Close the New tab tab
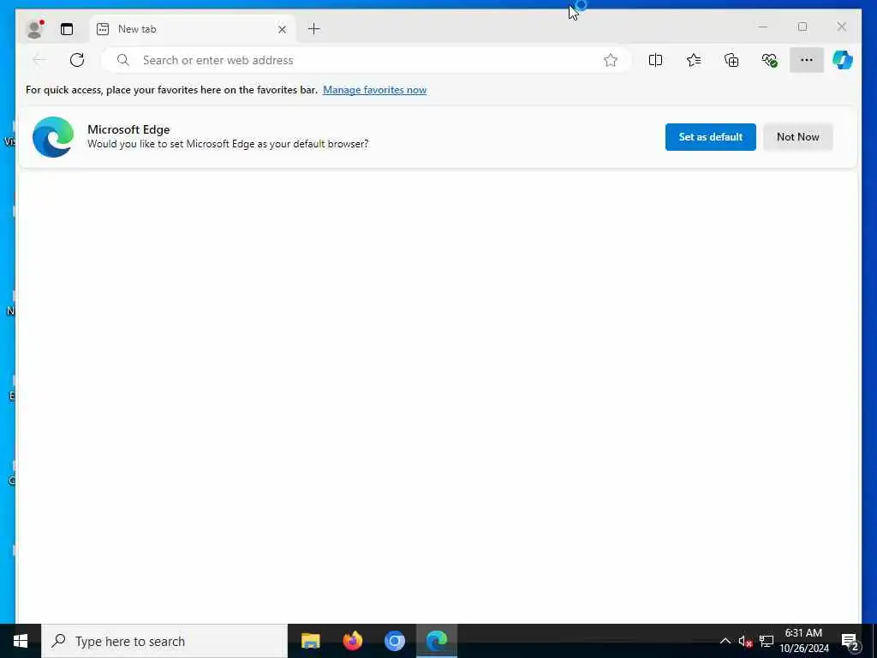The width and height of the screenshot is (877, 658). coord(282,29)
